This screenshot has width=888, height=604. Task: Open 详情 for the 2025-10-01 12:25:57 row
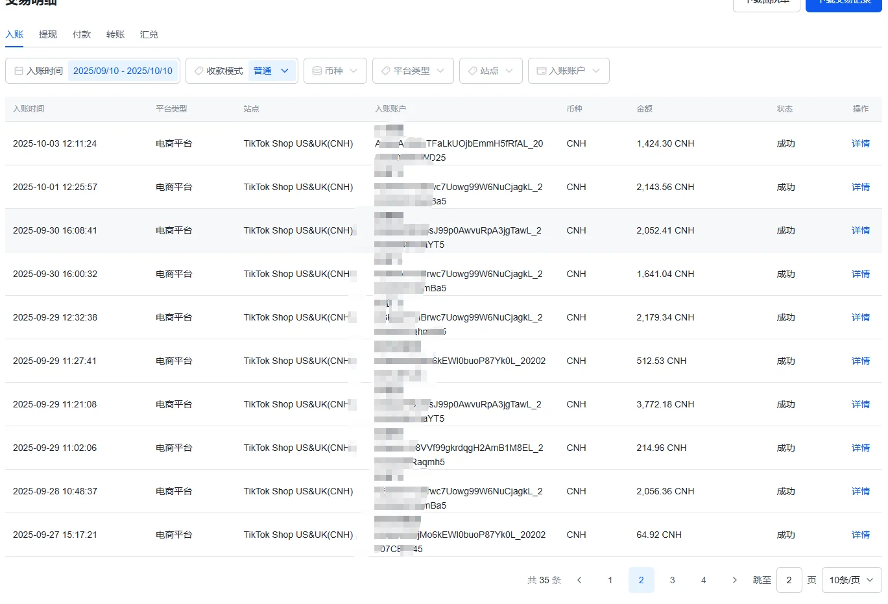pos(861,187)
